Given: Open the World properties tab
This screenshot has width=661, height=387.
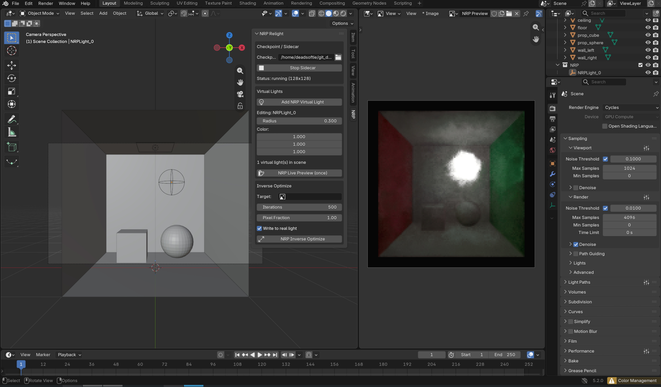Looking at the screenshot, I should click(x=553, y=150).
